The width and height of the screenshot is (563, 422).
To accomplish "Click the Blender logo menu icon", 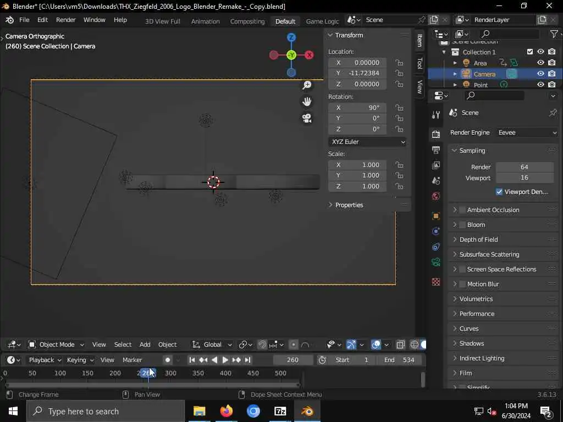I will [x=10, y=20].
